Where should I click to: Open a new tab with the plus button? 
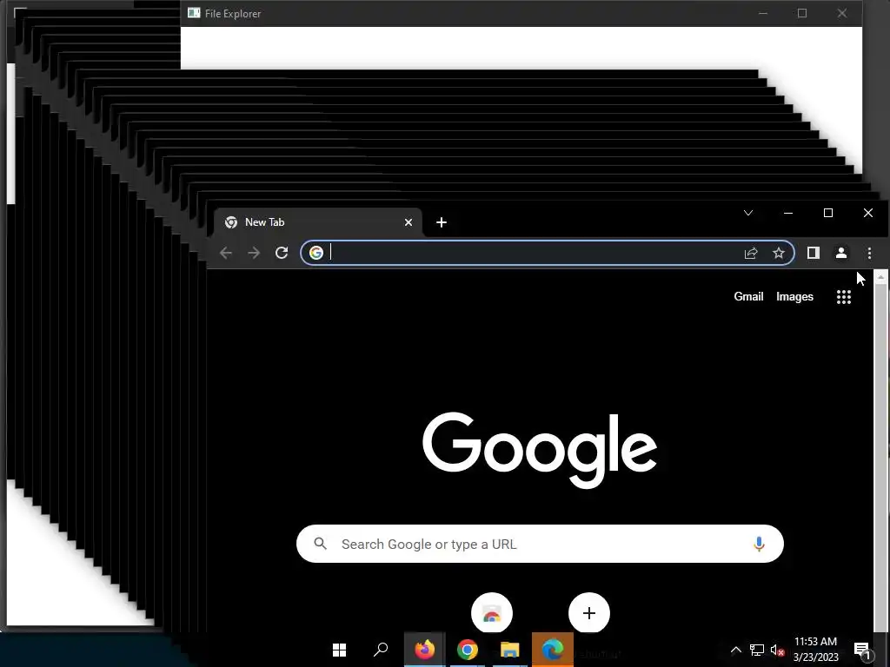coord(442,222)
